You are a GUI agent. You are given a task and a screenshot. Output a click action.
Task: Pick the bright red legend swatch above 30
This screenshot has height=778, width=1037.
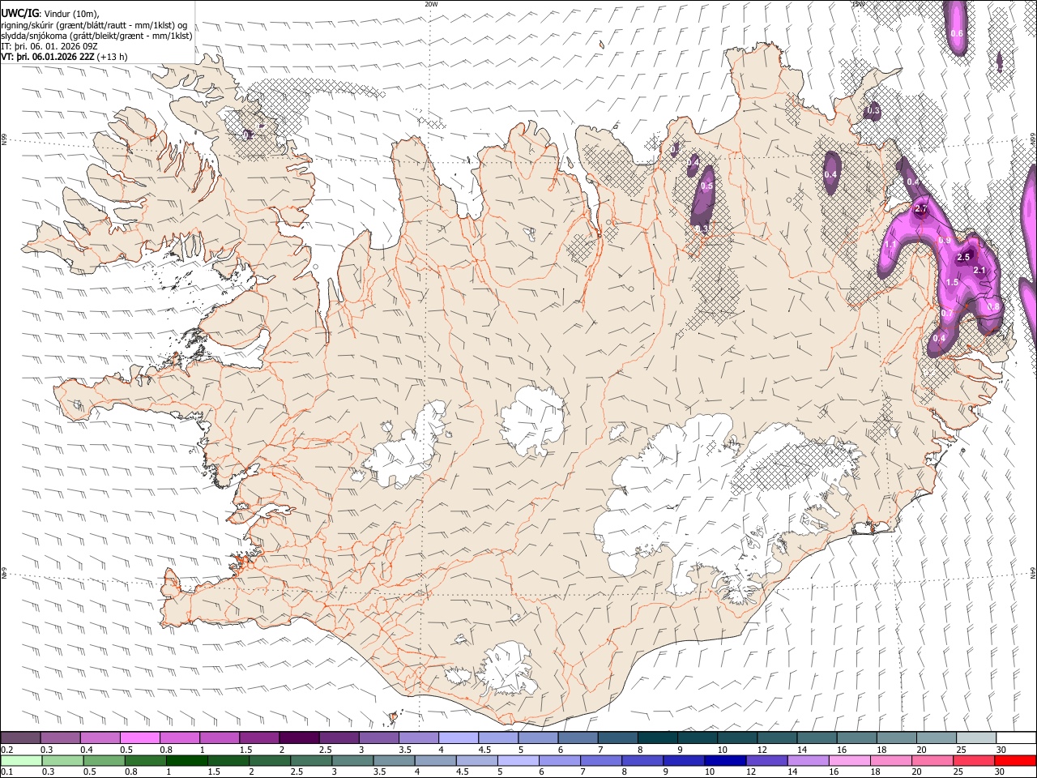point(1015,761)
